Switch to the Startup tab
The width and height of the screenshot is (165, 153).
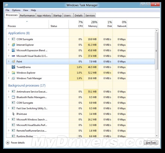[57, 16]
